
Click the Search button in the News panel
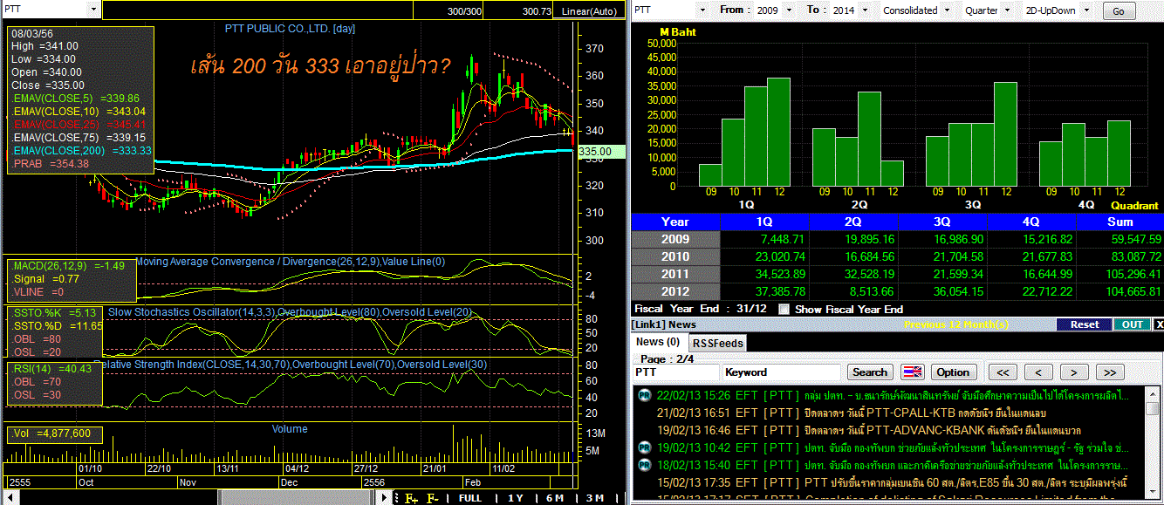coord(869,372)
